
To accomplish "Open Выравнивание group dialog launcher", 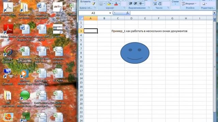I will tap(149, 8).
